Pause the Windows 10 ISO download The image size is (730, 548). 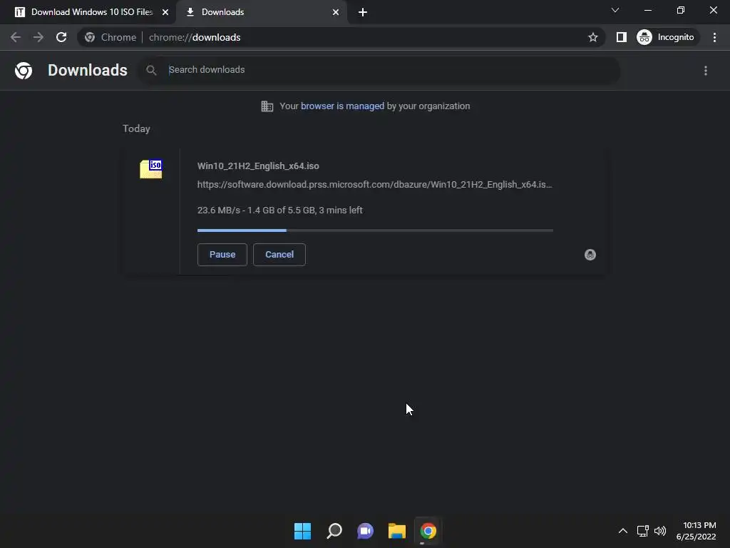click(222, 255)
